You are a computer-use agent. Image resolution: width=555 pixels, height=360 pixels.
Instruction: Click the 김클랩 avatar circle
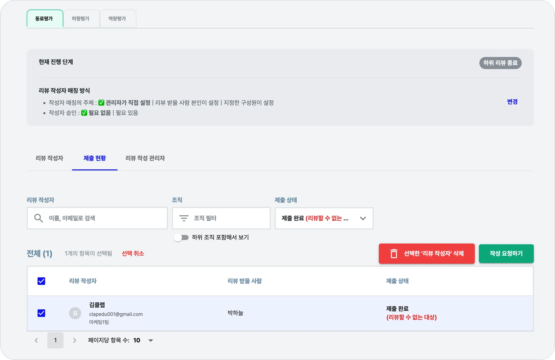75,313
